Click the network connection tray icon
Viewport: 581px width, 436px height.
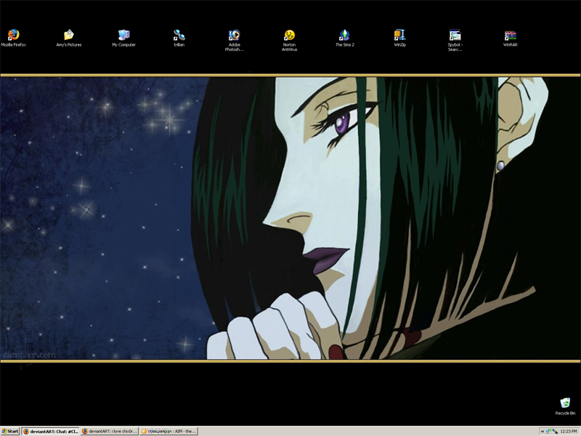point(548,431)
